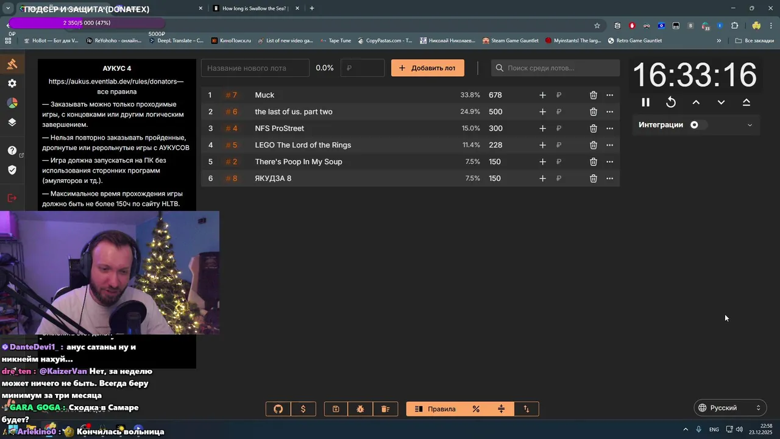The image size is (780, 439).
Task: Open the settings gear in sidebar
Action: pyautogui.click(x=12, y=84)
